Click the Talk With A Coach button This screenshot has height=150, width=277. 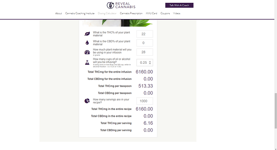[x=179, y=5]
